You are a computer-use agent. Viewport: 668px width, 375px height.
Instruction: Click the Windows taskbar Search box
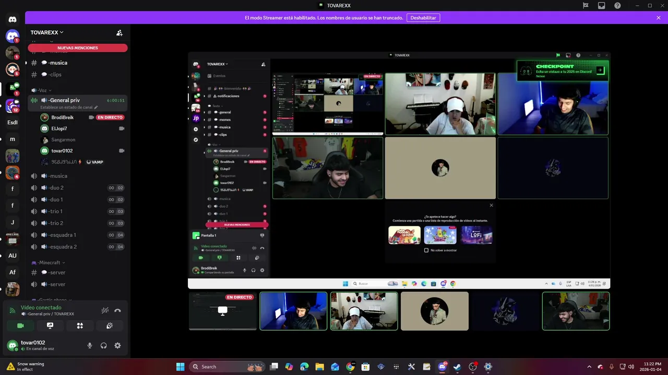(x=227, y=367)
